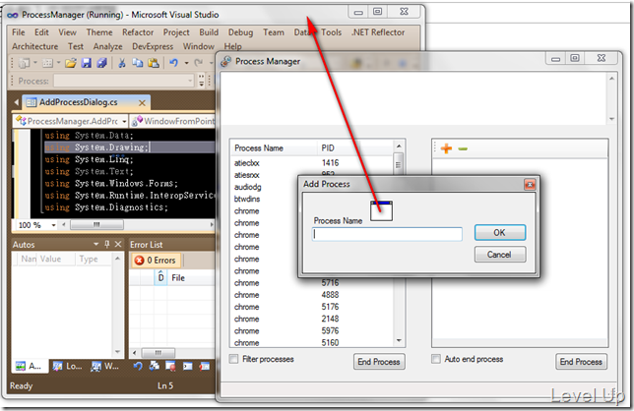
Task: Click the blue undo arrow icon at bottom tabs
Action: tap(138, 366)
